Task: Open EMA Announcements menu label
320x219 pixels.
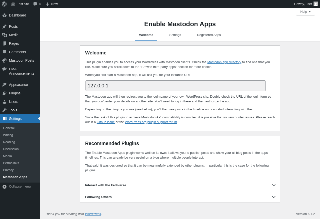Action: [x=21, y=71]
